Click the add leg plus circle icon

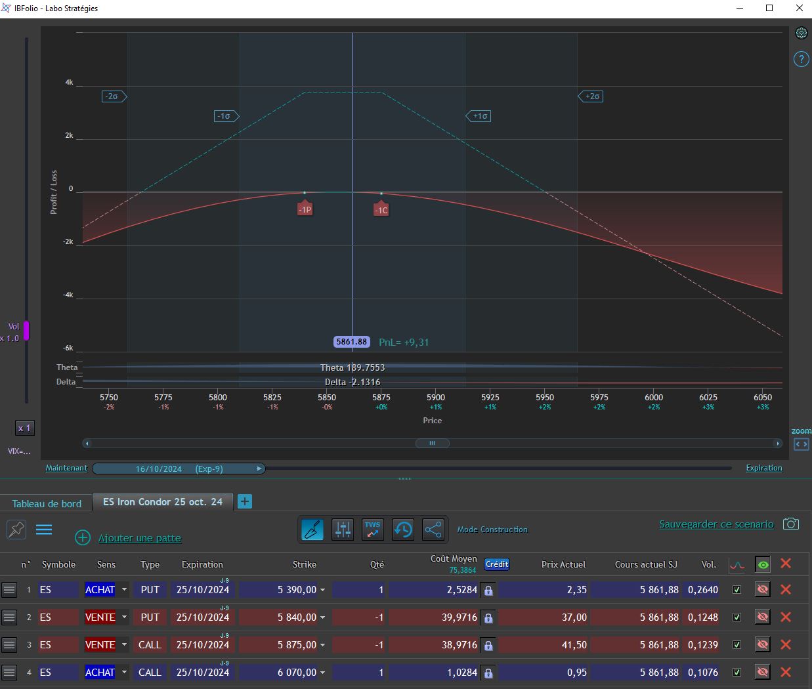83,538
